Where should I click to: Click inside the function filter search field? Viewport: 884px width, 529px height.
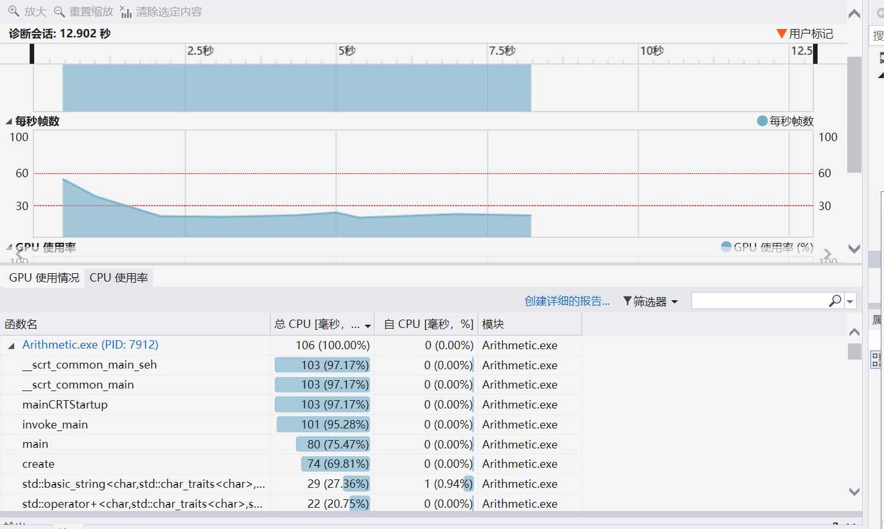[x=760, y=300]
